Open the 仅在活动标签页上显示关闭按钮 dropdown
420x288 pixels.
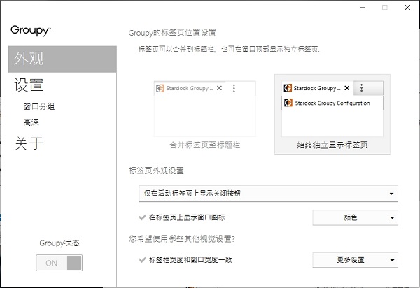pos(268,194)
